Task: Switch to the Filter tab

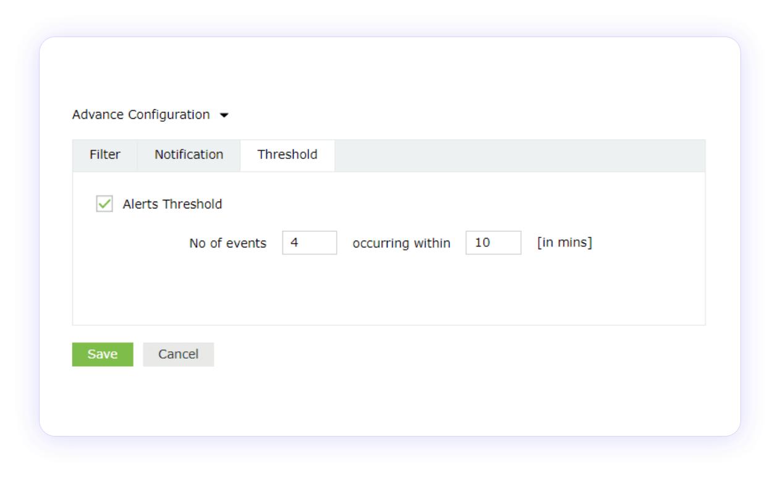Action: coord(104,155)
